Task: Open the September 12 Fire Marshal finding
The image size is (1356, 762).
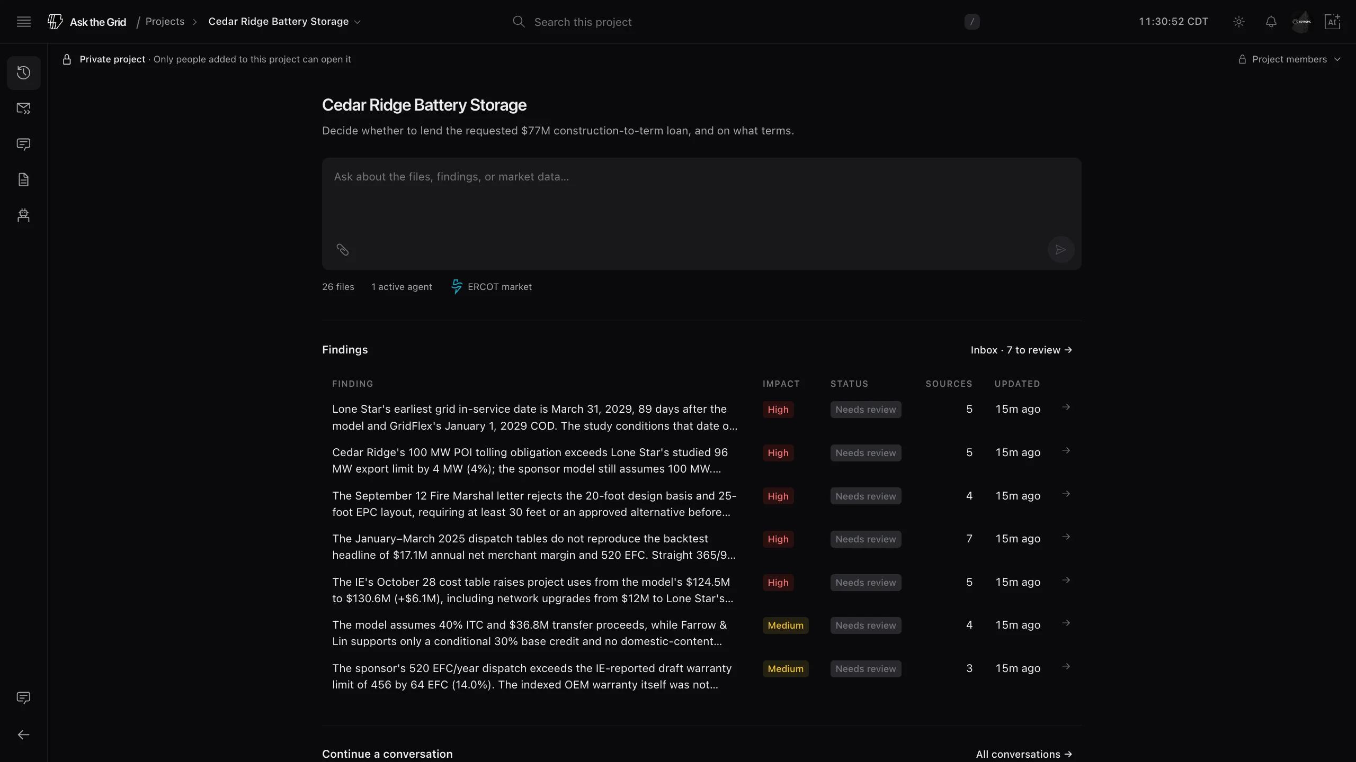Action: [534, 504]
